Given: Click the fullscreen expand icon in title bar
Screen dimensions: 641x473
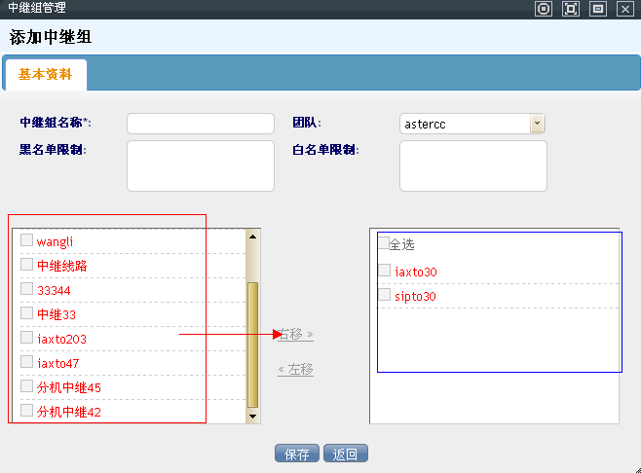Looking at the screenshot, I should coord(571,9).
